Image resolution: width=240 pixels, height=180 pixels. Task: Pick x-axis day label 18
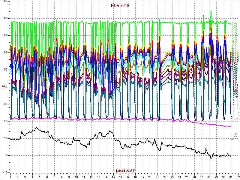(x=136, y=177)
